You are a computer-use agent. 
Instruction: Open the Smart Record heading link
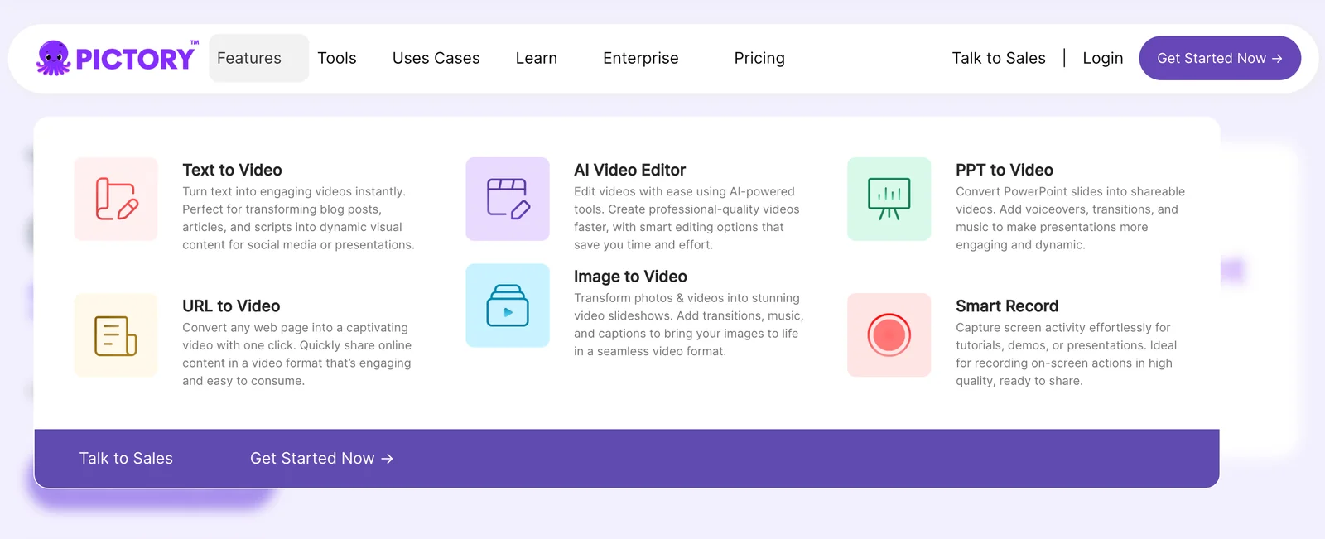[x=1006, y=306]
